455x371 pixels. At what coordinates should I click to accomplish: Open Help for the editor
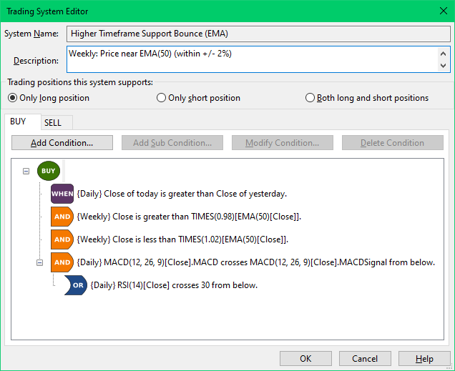[x=424, y=359]
